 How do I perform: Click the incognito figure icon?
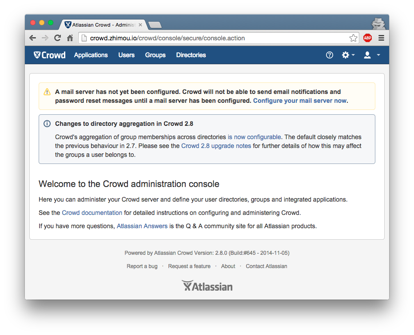click(x=378, y=23)
